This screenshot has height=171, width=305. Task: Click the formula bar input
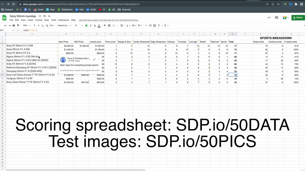pyautogui.click(x=163, y=30)
